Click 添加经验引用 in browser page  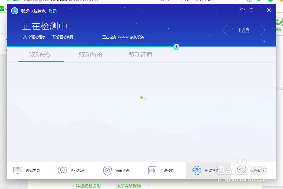(86, 185)
